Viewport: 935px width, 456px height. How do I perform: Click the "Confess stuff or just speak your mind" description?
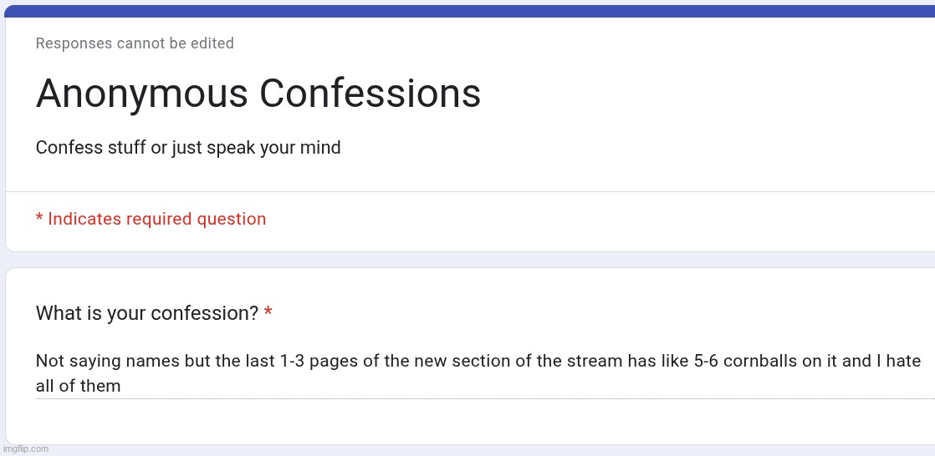[188, 148]
